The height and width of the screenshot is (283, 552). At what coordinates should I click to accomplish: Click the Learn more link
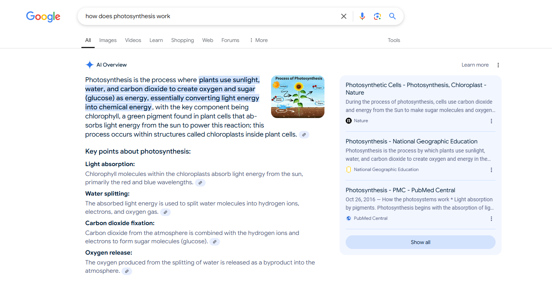click(x=475, y=65)
